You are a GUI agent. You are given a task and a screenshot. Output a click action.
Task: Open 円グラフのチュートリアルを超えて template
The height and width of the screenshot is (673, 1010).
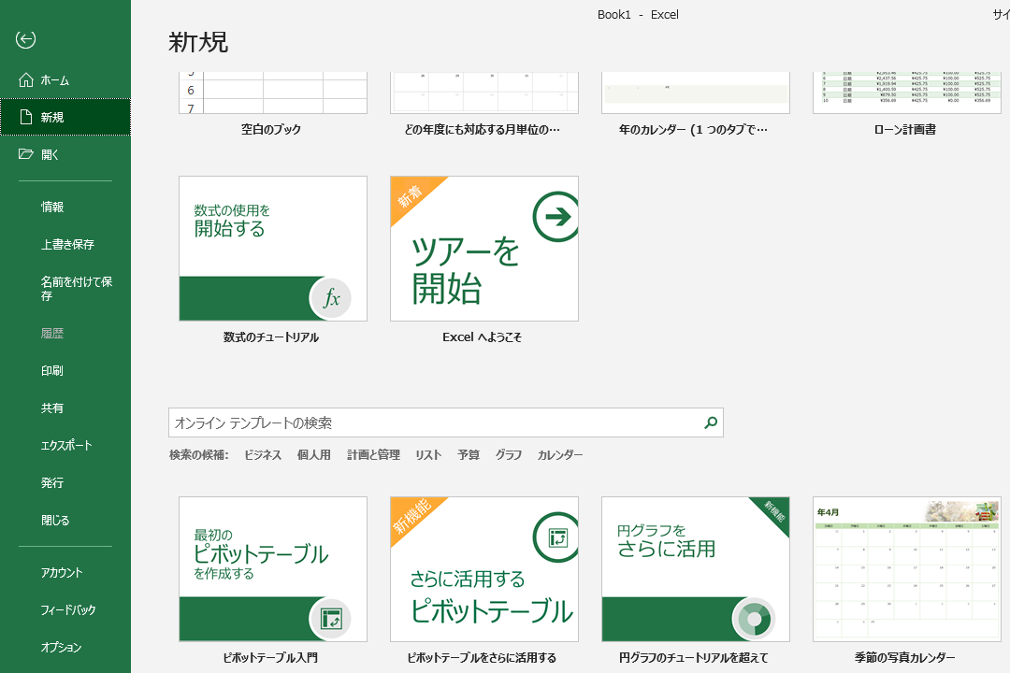696,568
